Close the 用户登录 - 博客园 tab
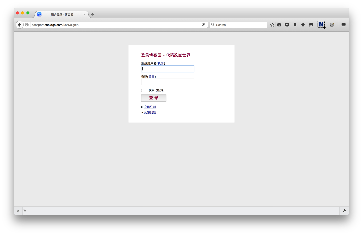Screen dimensions: 363x235 click(x=84, y=14)
